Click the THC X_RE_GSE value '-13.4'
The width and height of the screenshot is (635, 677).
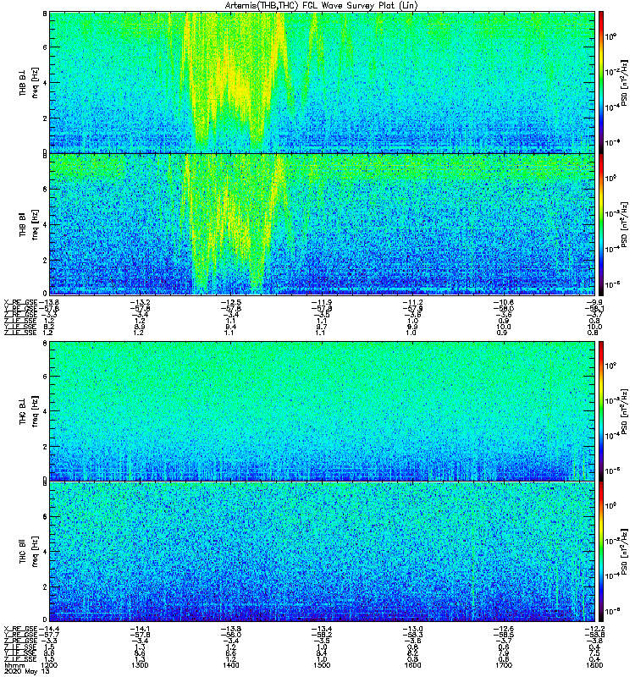tap(322, 629)
